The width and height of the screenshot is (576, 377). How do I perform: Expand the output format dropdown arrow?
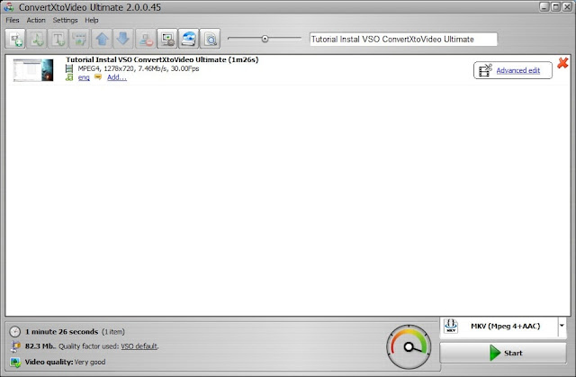[x=562, y=326]
